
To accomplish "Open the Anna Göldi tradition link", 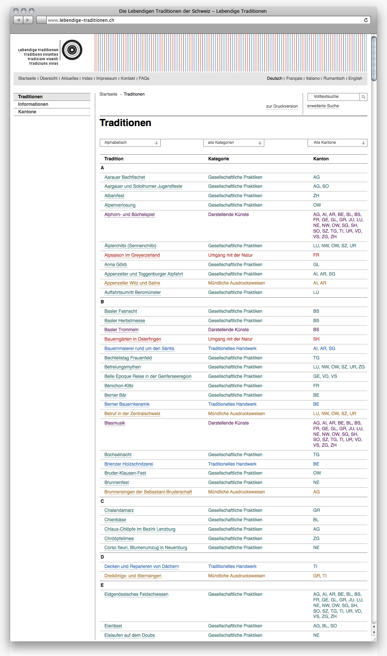I will pos(115,265).
